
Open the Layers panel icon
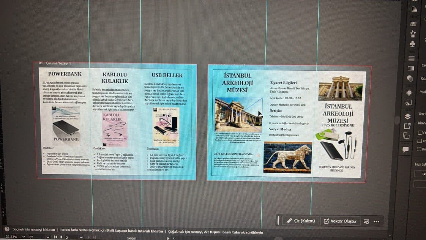pos(407,116)
